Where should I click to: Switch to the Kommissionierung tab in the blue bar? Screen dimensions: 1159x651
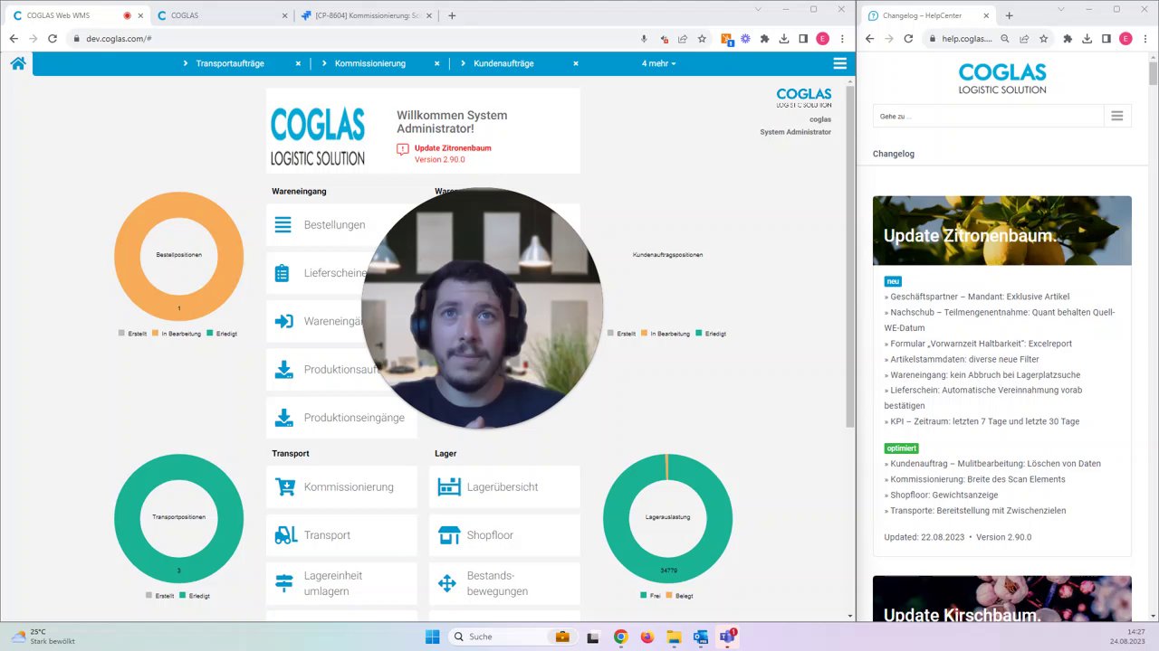[370, 63]
